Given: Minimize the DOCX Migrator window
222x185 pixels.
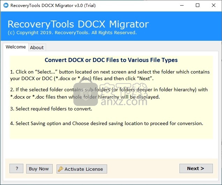Looking at the screenshot, I should [182, 5].
